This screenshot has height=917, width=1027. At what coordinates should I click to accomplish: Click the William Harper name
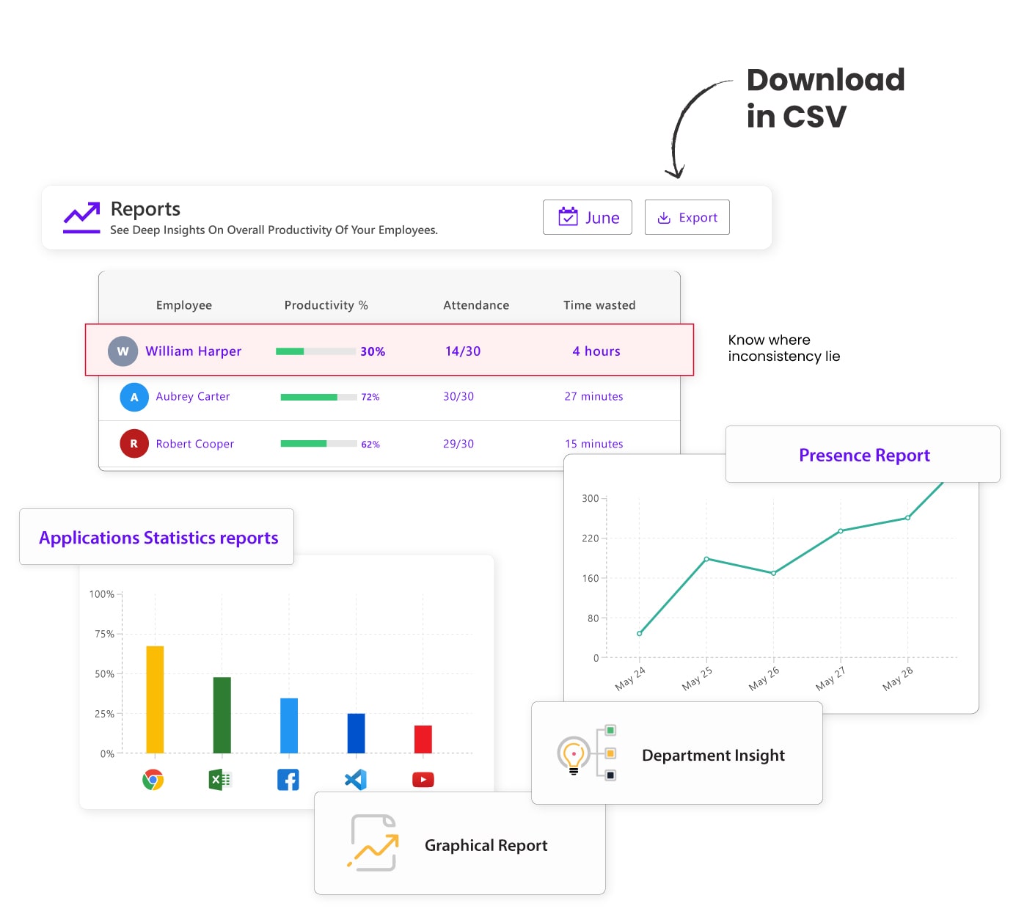pyautogui.click(x=193, y=351)
